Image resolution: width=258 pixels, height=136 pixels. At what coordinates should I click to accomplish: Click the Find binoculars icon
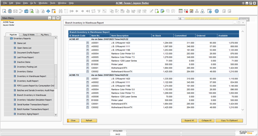(61, 11)
